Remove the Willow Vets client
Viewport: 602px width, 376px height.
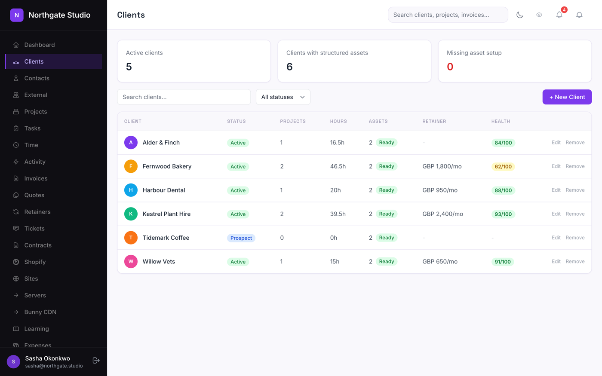coord(575,262)
